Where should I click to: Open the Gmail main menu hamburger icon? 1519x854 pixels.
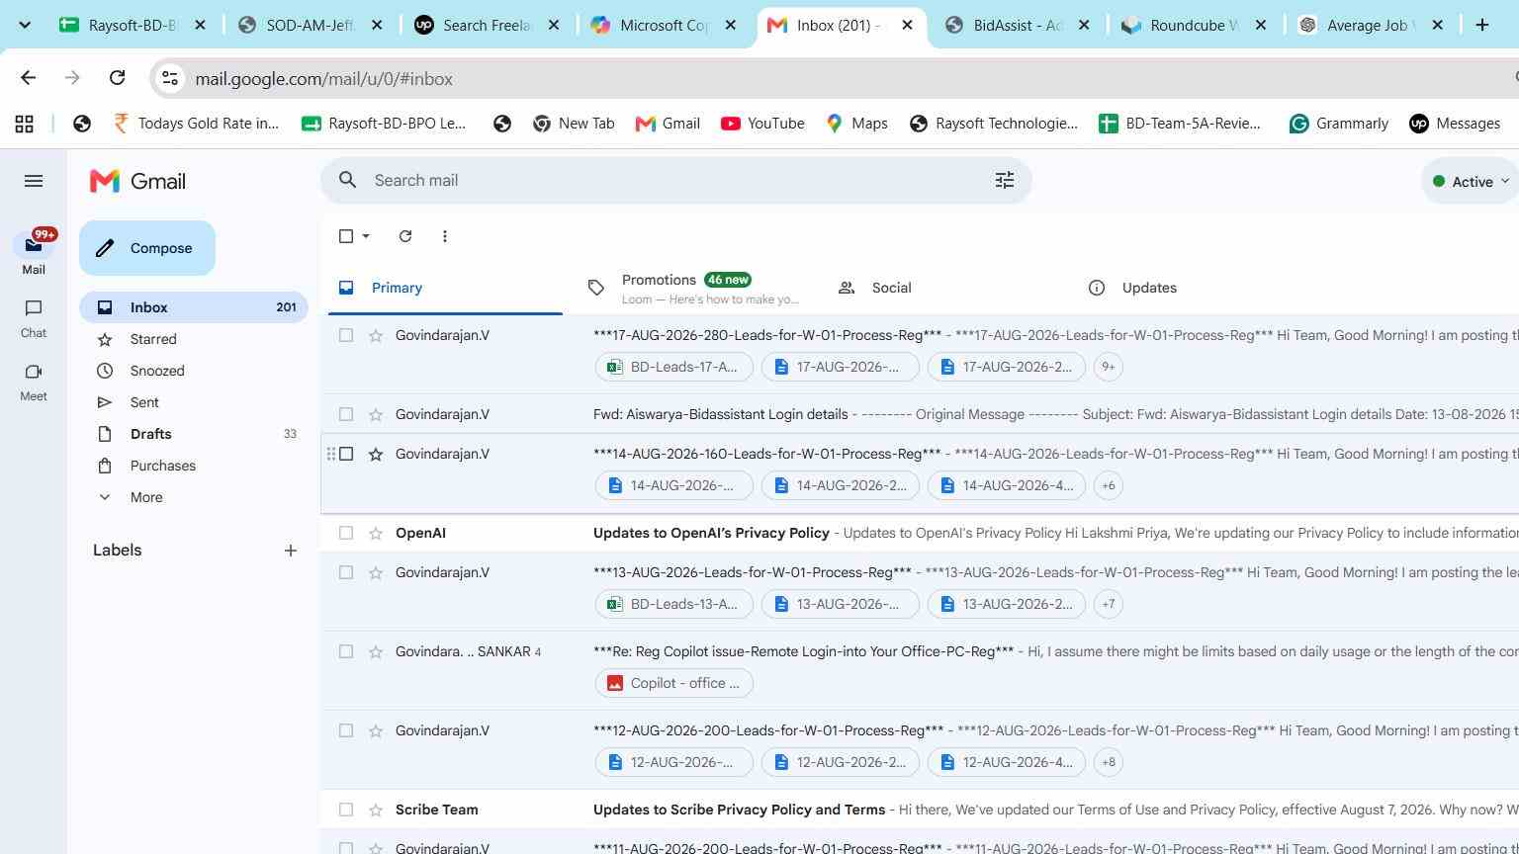[x=34, y=181]
